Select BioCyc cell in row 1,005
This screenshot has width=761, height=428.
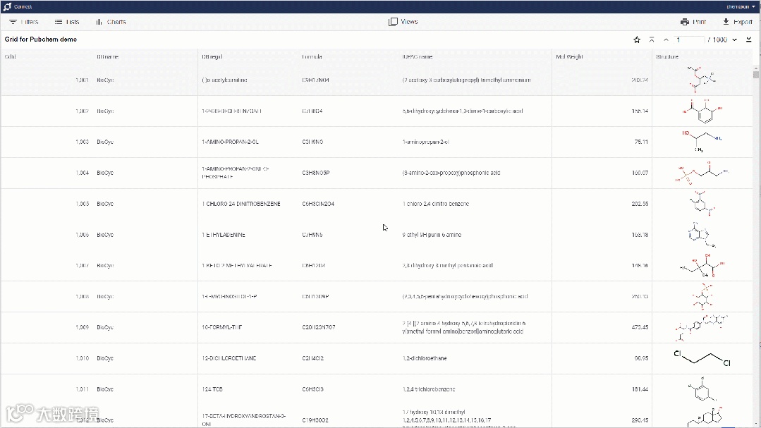(105, 204)
